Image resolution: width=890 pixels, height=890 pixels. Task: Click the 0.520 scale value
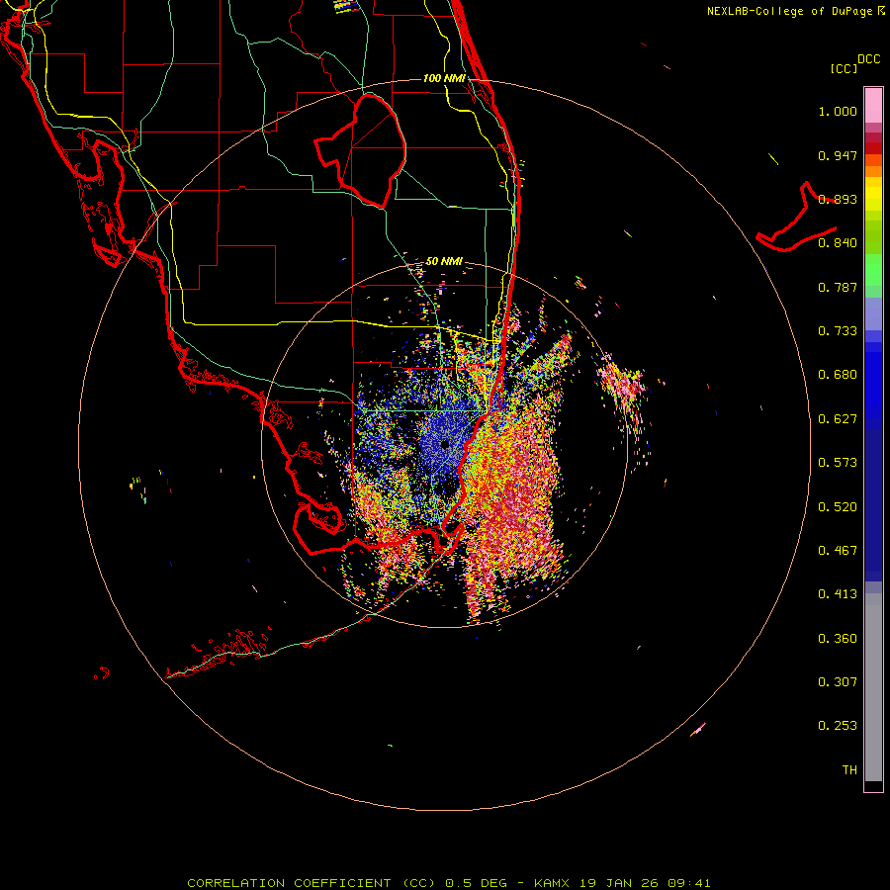click(x=838, y=507)
